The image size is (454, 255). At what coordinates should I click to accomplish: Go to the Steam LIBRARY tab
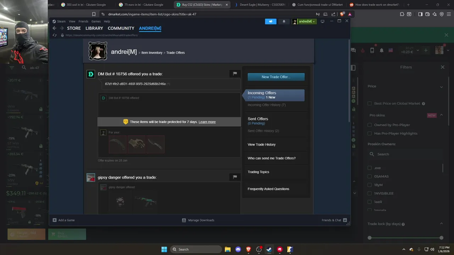click(94, 28)
